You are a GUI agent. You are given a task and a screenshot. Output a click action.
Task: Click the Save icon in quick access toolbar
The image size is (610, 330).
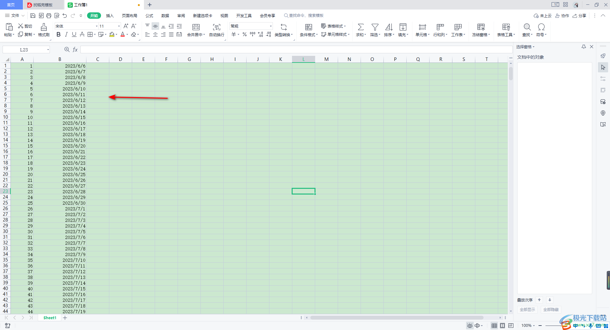[33, 16]
